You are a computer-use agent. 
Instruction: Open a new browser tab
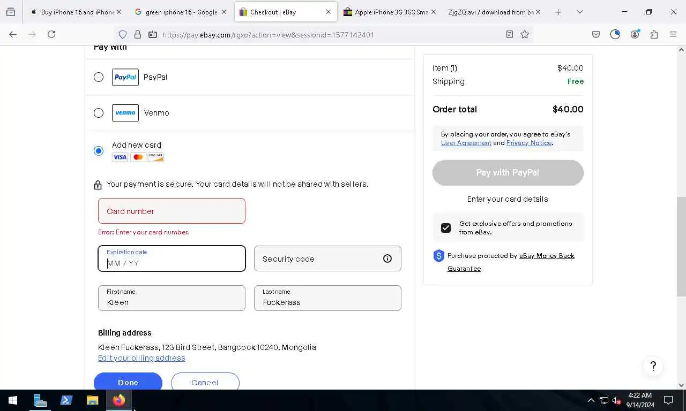(x=558, y=12)
